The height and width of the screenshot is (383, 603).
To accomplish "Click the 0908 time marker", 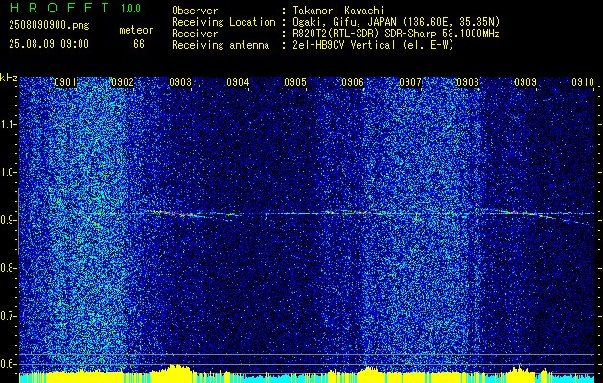I will (468, 82).
